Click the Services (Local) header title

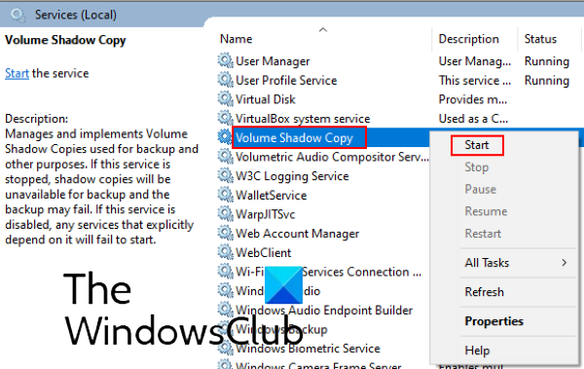(x=76, y=15)
